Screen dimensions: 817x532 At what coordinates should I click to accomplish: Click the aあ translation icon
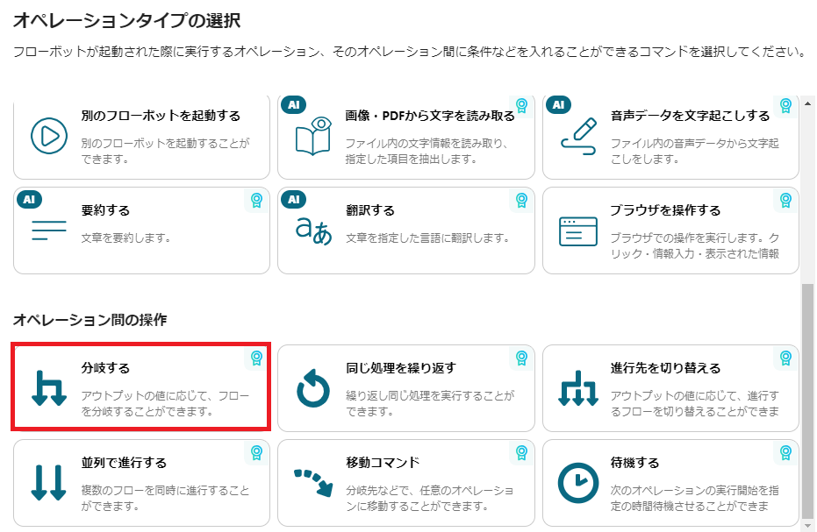pyautogui.click(x=313, y=231)
